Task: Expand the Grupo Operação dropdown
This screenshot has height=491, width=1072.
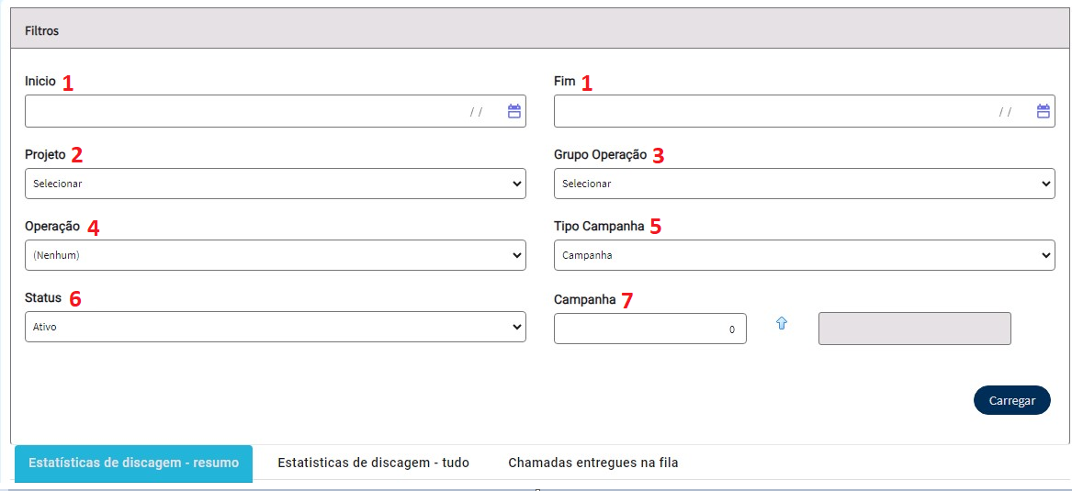Action: [804, 184]
